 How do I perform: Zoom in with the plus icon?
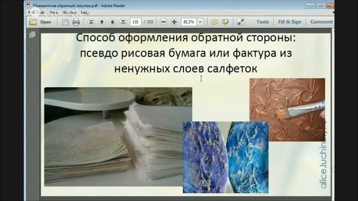click(174, 22)
